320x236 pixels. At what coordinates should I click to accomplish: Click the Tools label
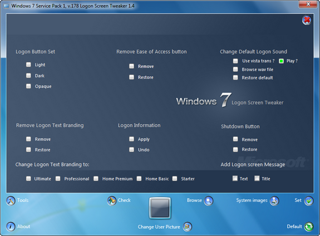point(23,200)
